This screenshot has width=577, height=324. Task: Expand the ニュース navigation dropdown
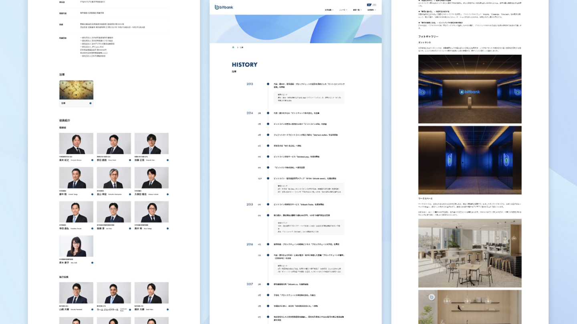[x=343, y=10]
